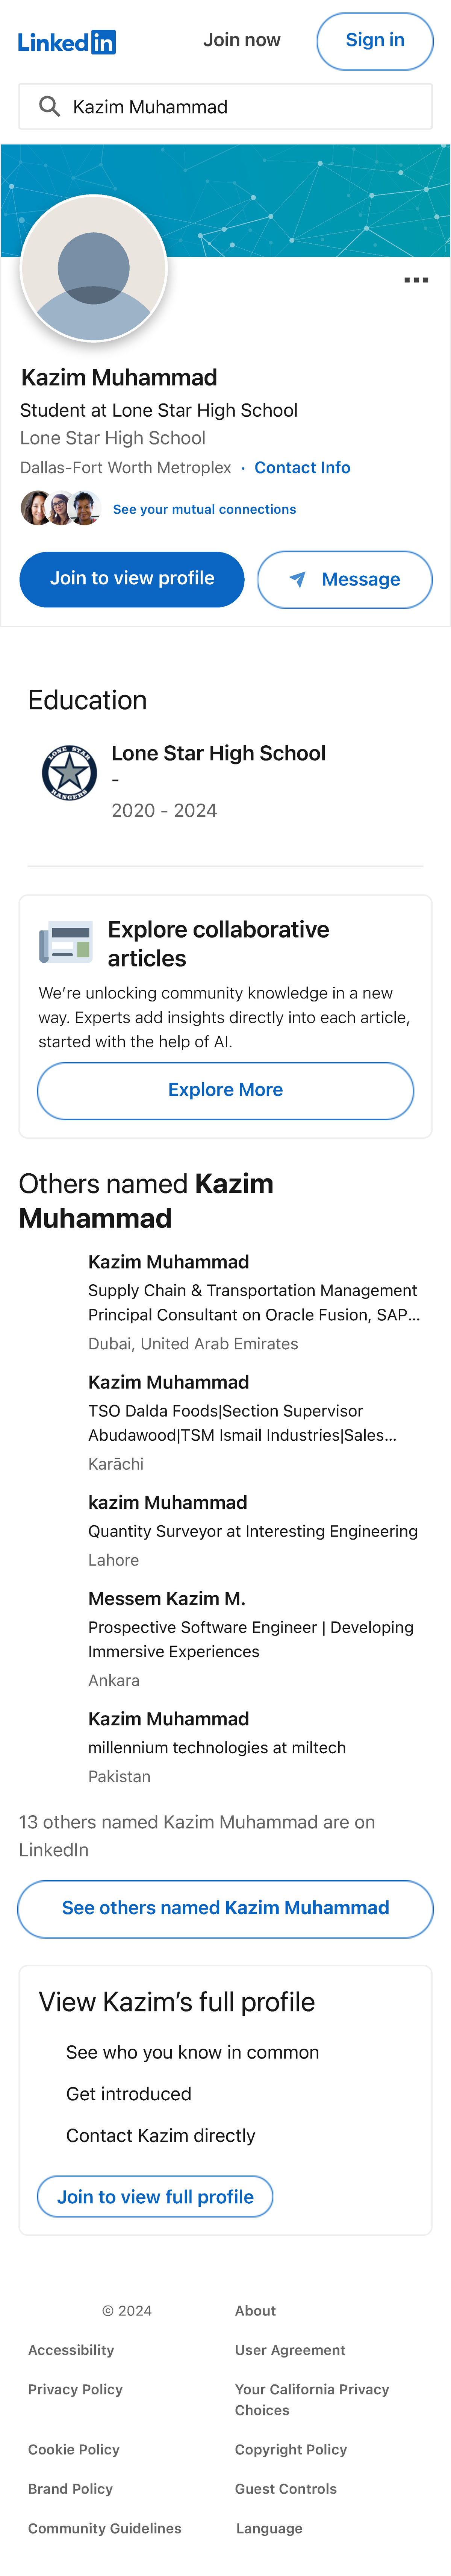The width and height of the screenshot is (451, 2576).
Task: Click Kazim's profile avatar picture
Action: [94, 268]
